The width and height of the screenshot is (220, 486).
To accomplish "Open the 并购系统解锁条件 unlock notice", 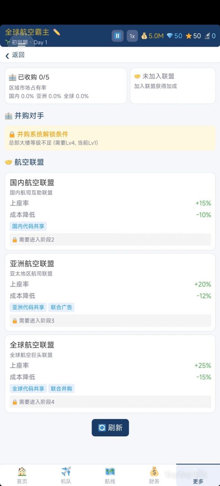I will tap(110, 137).
